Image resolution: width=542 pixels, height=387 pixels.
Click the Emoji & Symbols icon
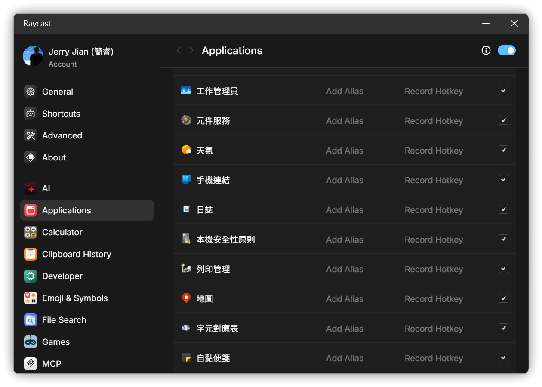coord(31,298)
